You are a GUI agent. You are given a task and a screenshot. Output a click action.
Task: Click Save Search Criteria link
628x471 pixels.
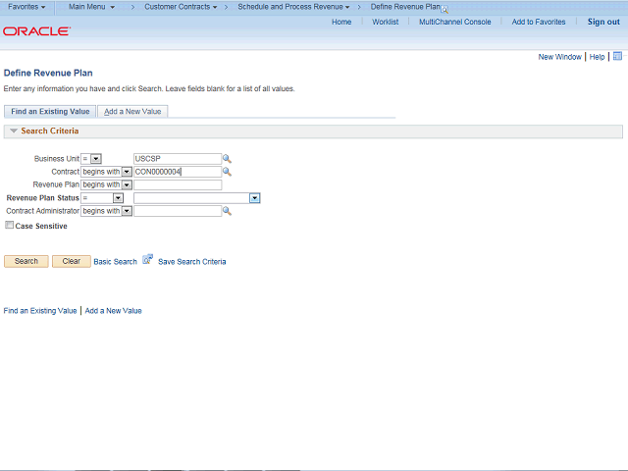pyautogui.click(x=192, y=262)
